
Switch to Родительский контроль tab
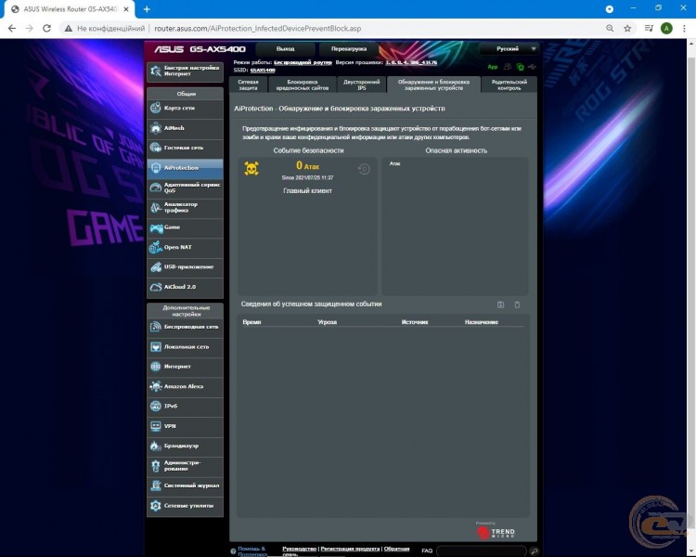coord(509,84)
